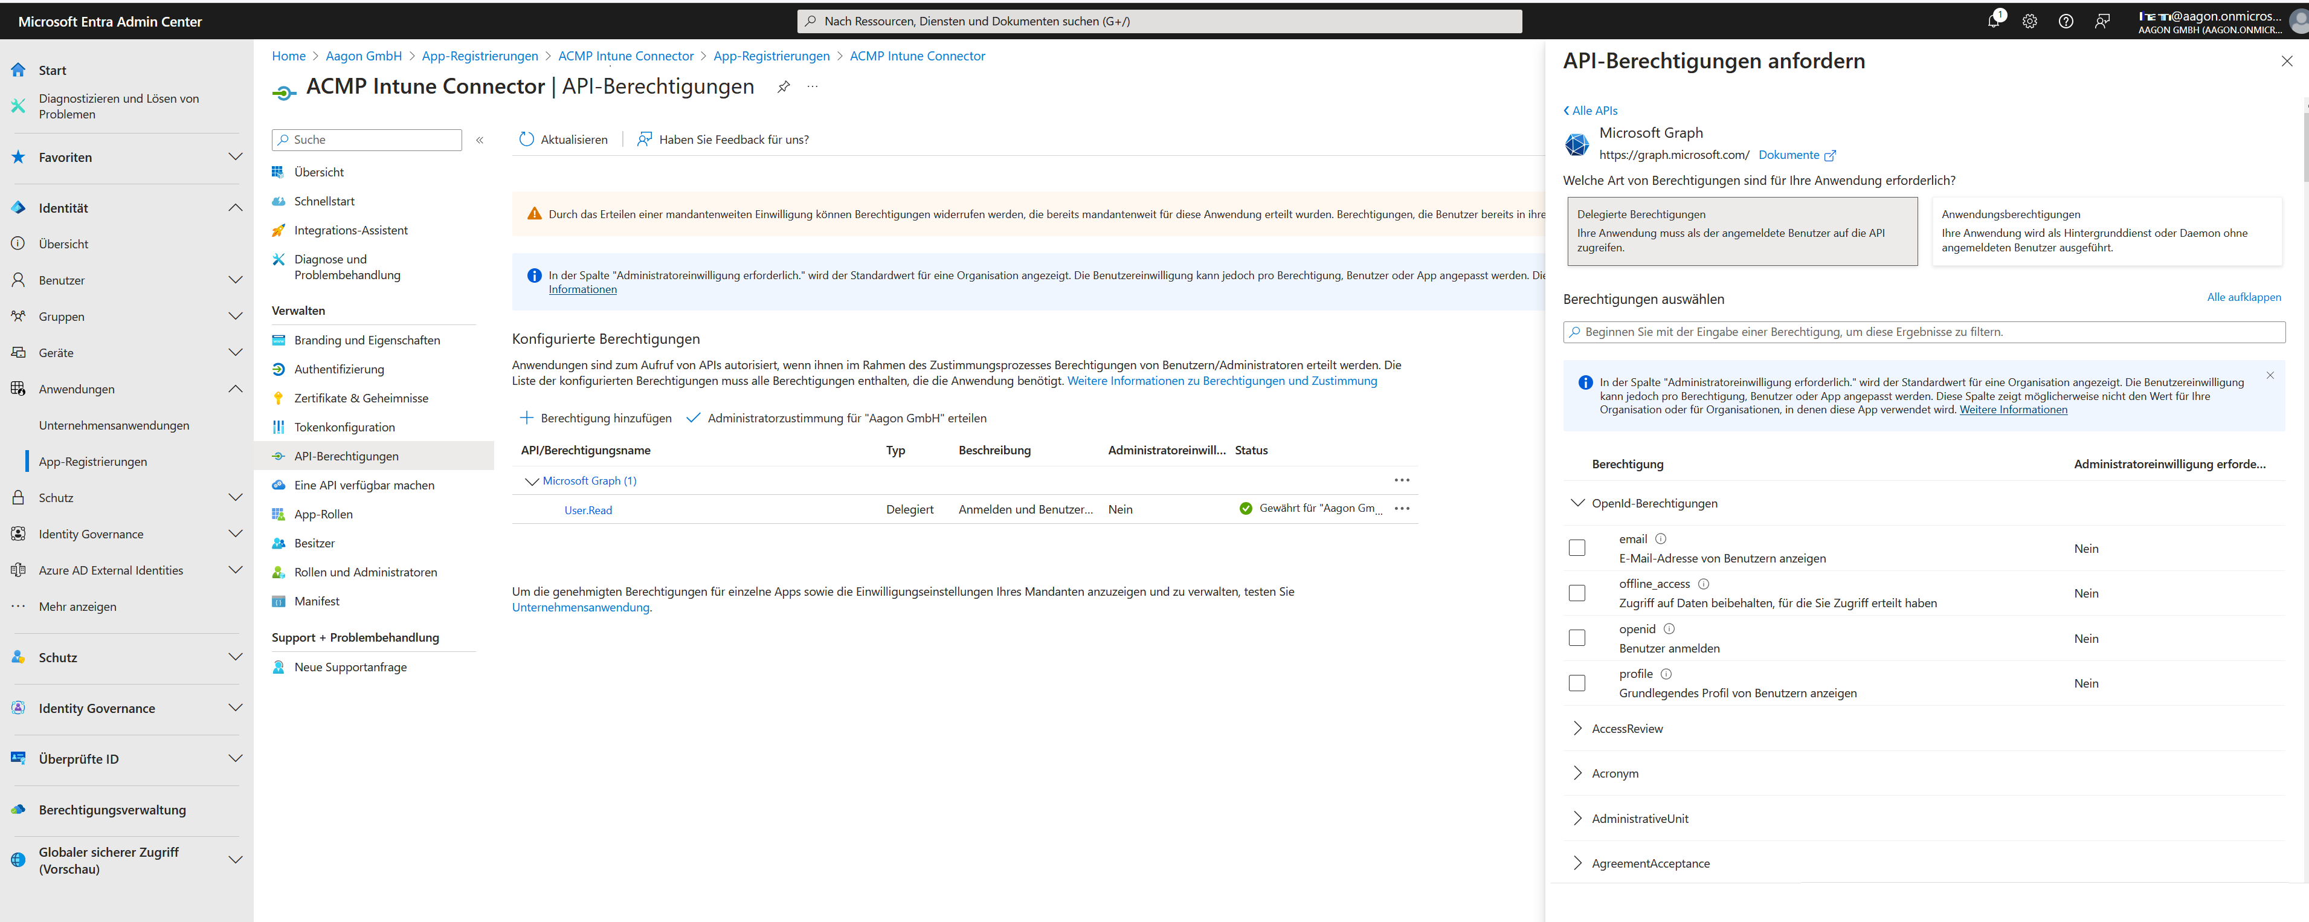The height and width of the screenshot is (922, 2309).
Task: Expand the AccessReview permission group
Action: click(x=1577, y=729)
